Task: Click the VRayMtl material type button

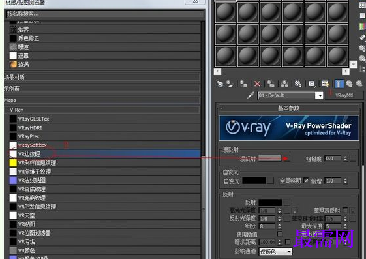Action: pos(344,95)
